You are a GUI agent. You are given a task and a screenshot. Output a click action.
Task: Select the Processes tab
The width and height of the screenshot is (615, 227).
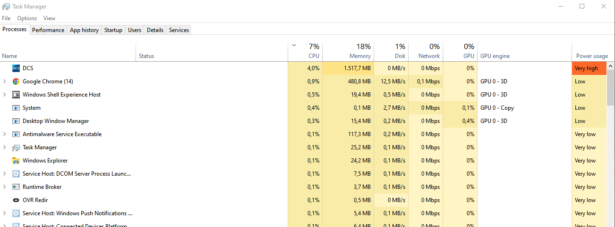pyautogui.click(x=15, y=29)
